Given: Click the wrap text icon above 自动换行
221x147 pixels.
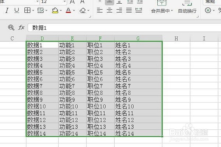Looking at the screenshot, I should tap(187, 3).
